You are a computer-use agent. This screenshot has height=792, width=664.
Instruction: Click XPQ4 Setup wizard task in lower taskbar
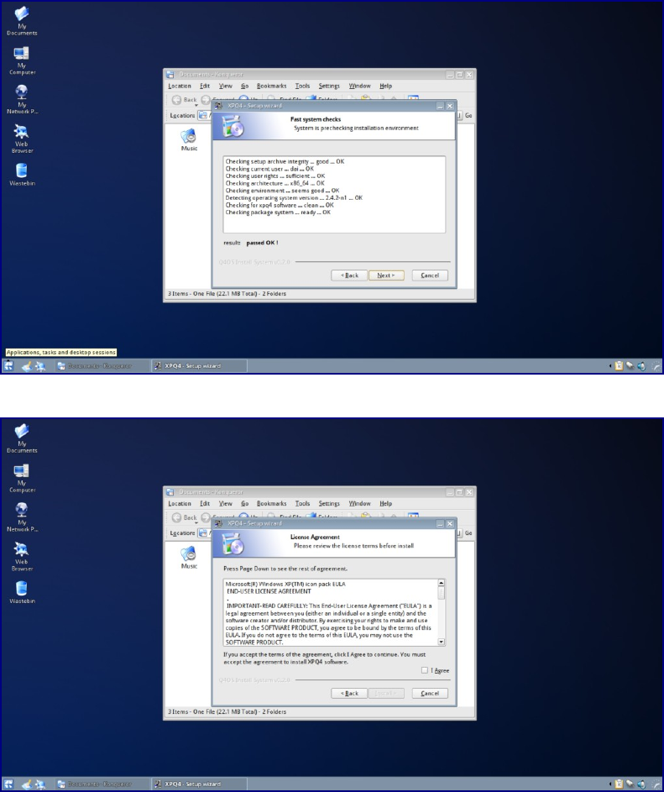(200, 784)
